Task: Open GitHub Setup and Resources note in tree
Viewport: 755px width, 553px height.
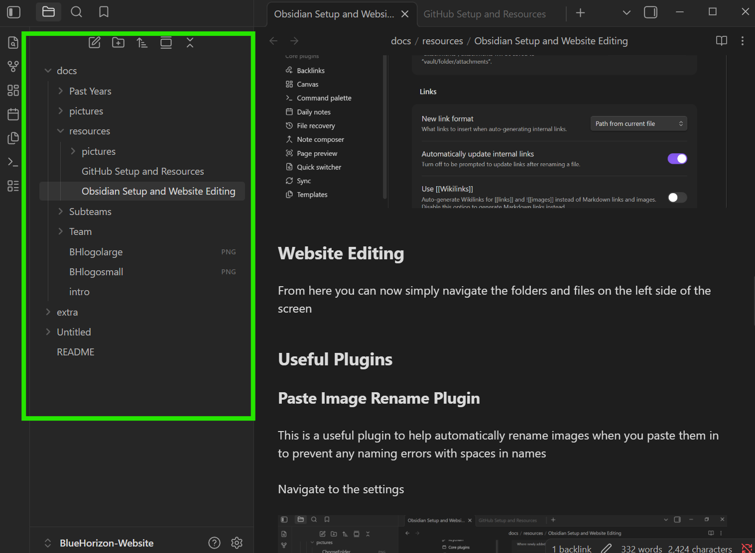Action: (x=143, y=171)
